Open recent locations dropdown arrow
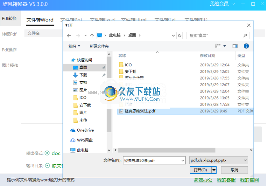 (85, 35)
